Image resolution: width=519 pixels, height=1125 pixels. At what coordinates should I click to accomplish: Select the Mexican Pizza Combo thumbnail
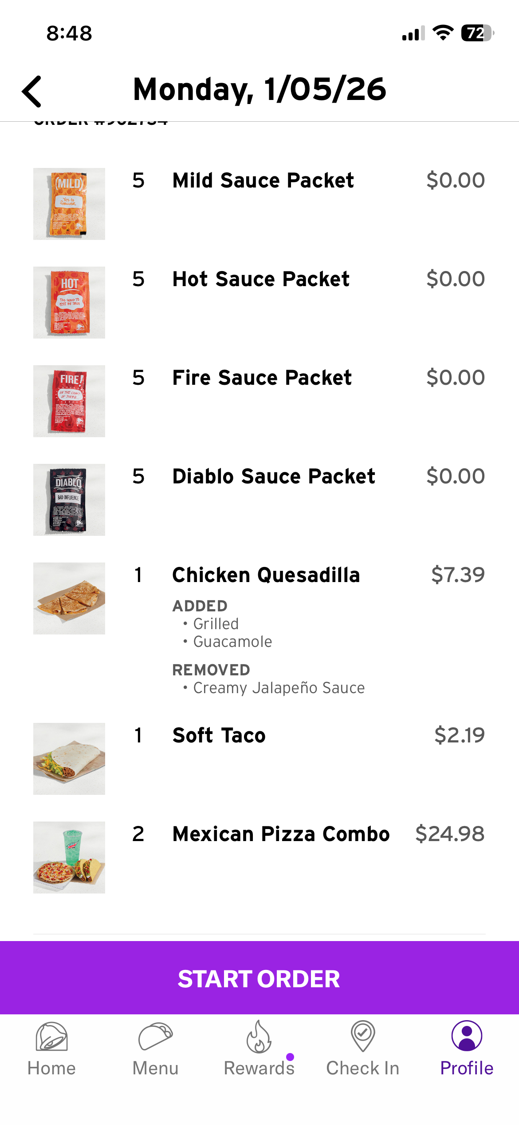click(69, 858)
